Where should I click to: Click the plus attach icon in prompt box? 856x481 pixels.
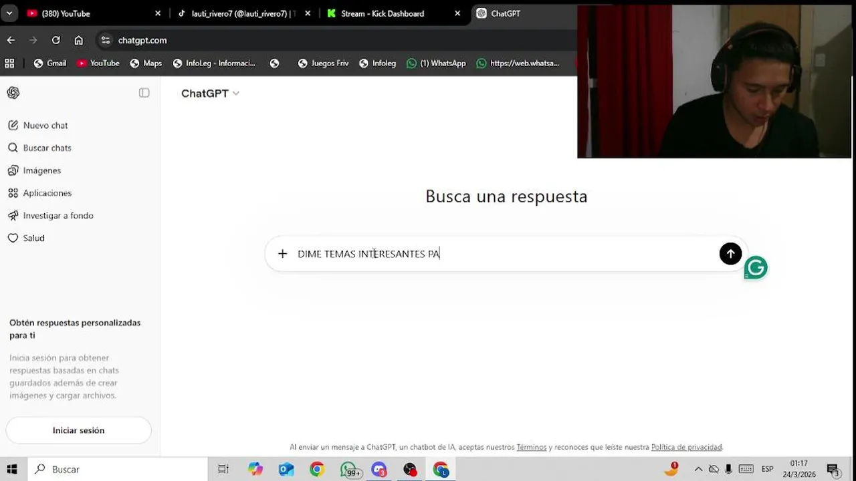tap(282, 254)
